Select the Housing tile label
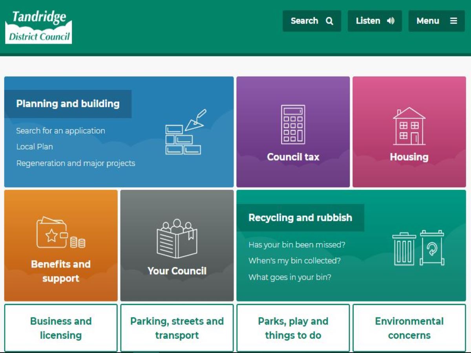 pos(409,157)
